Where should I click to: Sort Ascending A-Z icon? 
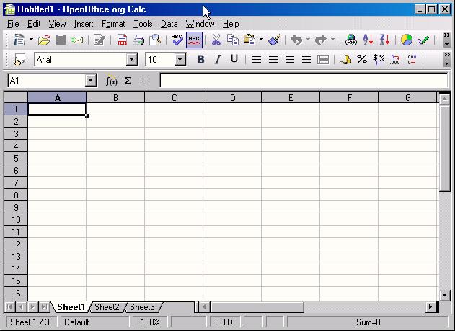[368, 40]
